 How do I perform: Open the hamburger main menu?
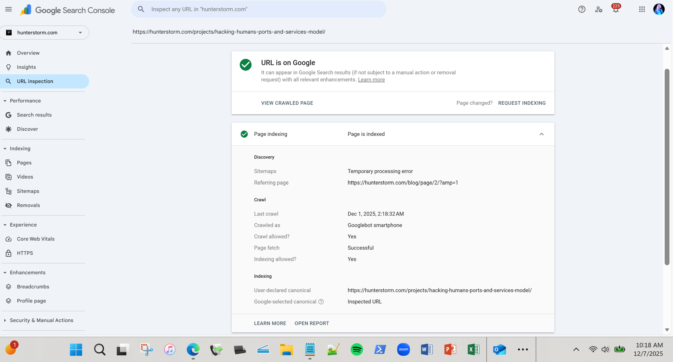point(8,9)
